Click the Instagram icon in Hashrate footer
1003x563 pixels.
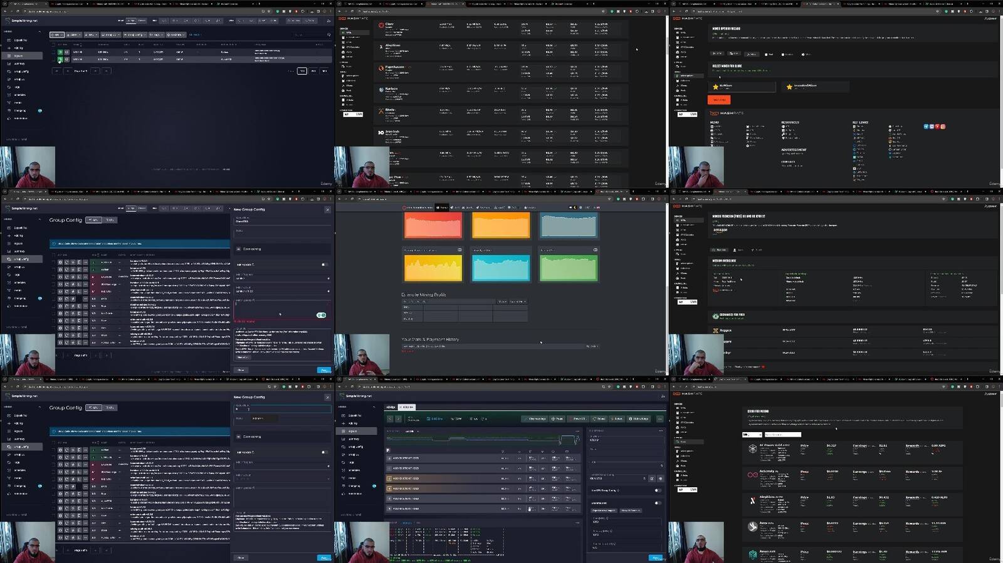pos(943,127)
